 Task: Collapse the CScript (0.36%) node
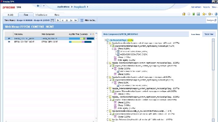tap(113, 68)
